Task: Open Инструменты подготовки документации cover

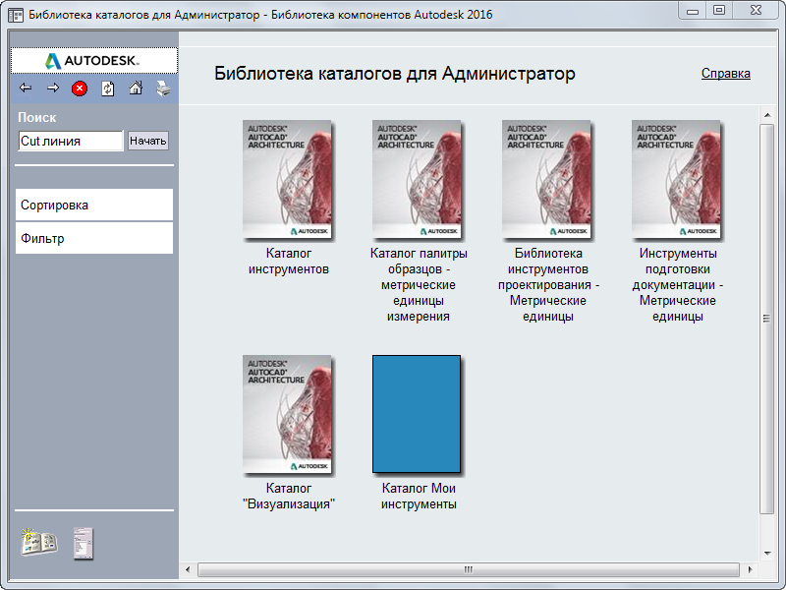Action: (677, 179)
